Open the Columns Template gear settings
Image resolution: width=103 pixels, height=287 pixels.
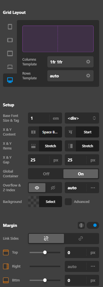88,62
